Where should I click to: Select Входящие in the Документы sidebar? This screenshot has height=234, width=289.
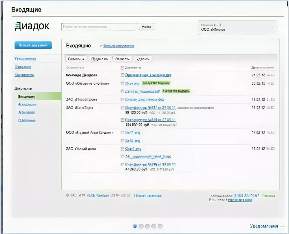click(26, 96)
